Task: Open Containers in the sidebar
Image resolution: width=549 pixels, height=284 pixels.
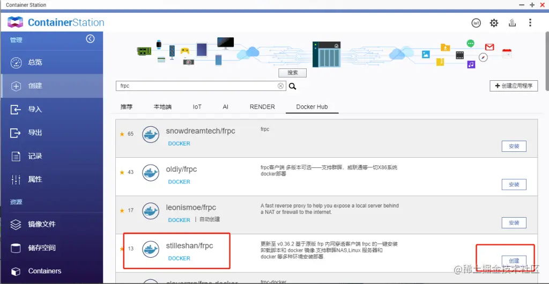Action: (52, 271)
